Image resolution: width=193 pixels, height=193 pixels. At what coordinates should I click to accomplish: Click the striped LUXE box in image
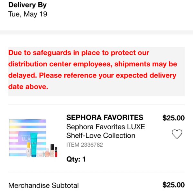pyautogui.click(x=28, y=138)
